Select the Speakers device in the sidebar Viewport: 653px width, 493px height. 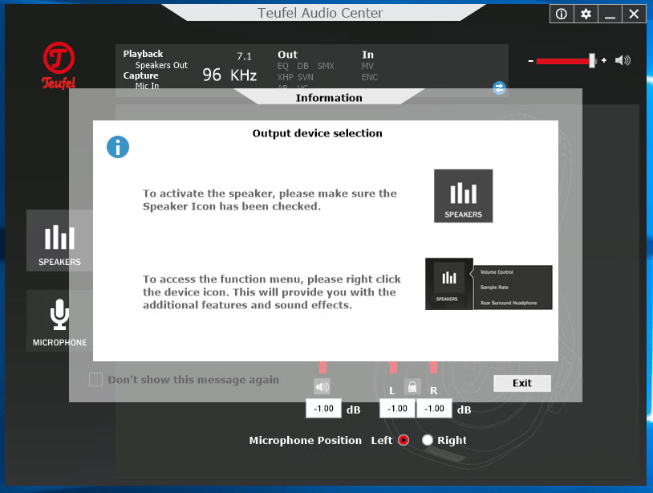click(59, 240)
